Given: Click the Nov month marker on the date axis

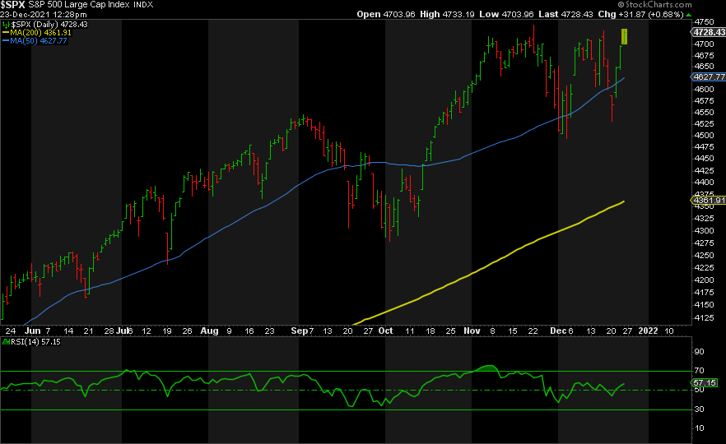Looking at the screenshot, I should coord(472,331).
